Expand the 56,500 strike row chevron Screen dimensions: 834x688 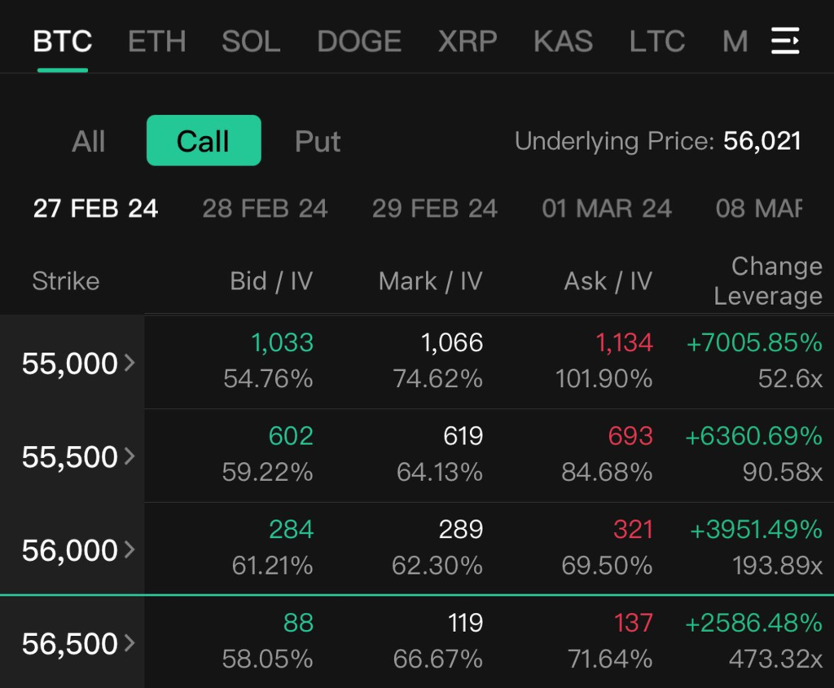(129, 644)
